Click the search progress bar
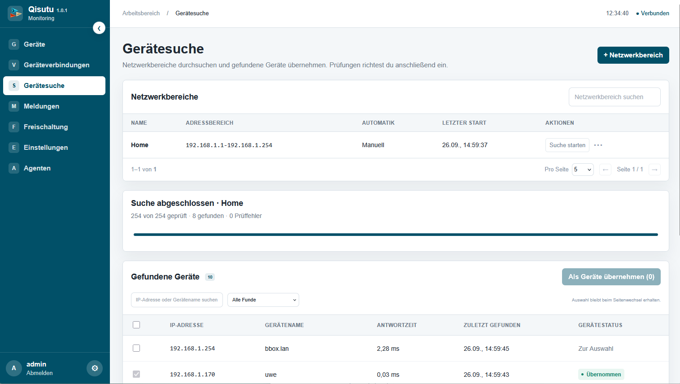Screen dimensions: 680x384 pyautogui.click(x=396, y=234)
